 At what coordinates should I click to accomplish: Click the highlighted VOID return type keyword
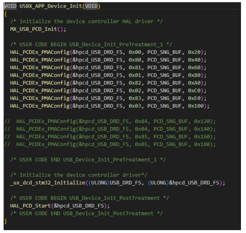click(x=10, y=6)
